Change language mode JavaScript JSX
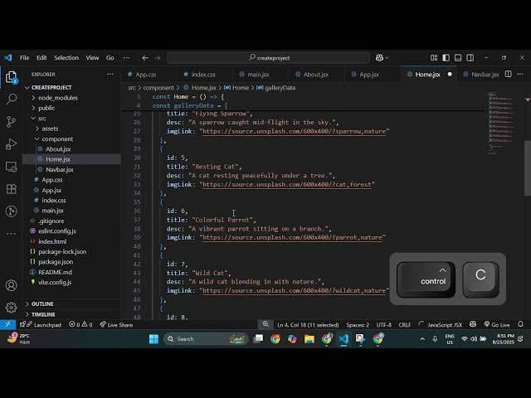This screenshot has width=531, height=398. tap(445, 325)
